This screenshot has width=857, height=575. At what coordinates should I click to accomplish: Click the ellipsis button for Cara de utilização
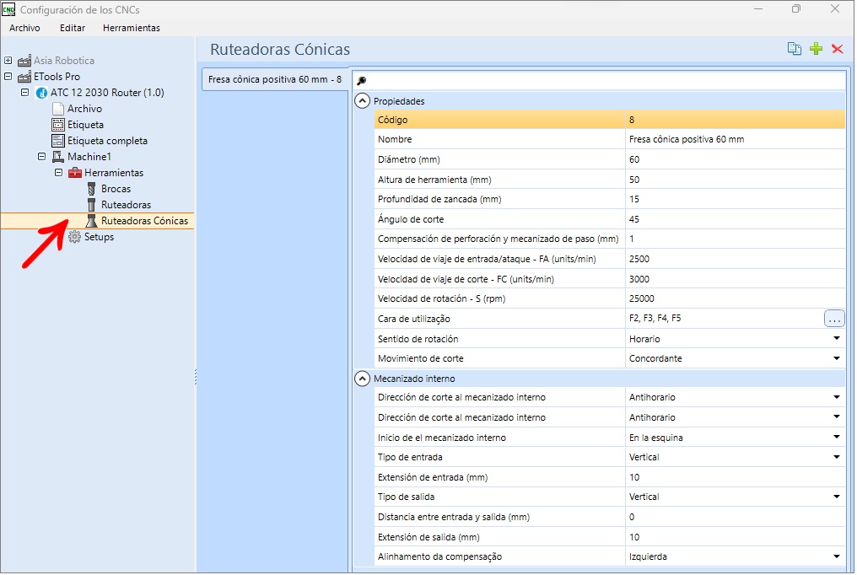pyautogui.click(x=834, y=319)
